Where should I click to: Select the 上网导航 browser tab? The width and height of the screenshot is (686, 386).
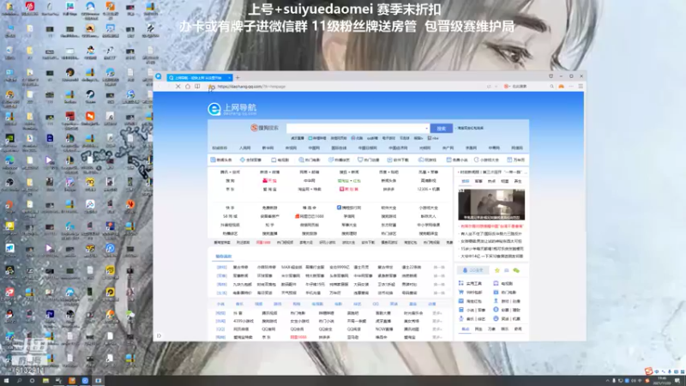(x=200, y=78)
